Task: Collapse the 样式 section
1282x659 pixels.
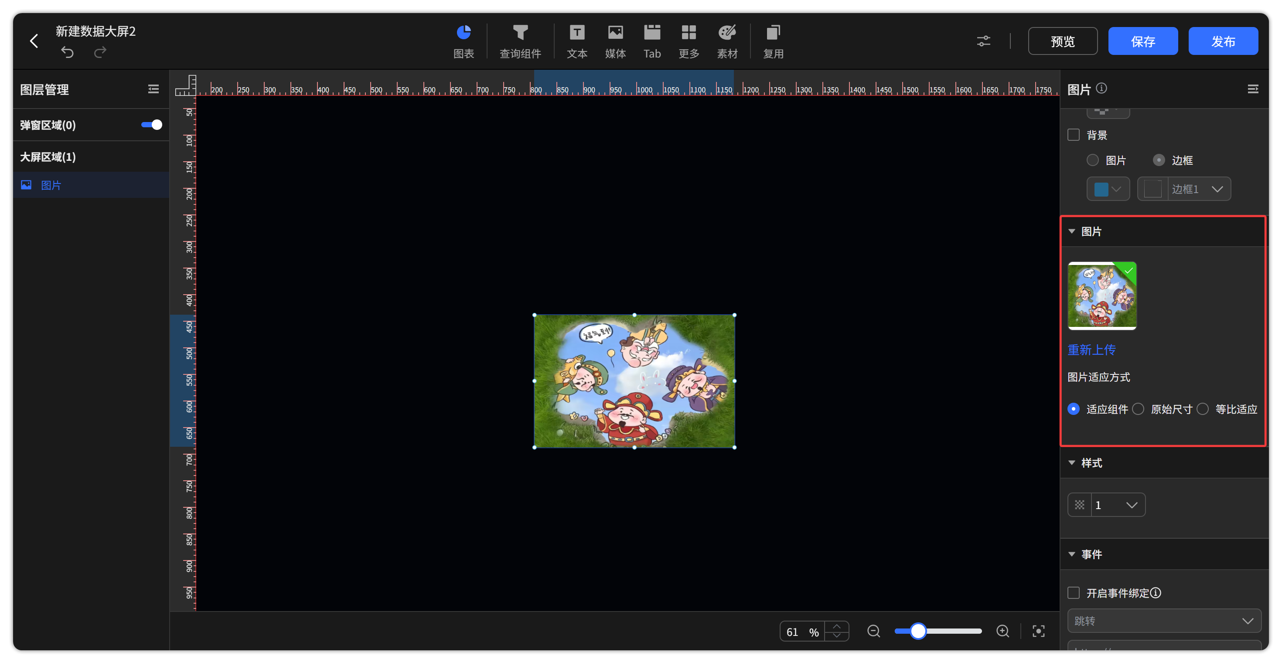Action: [1071, 462]
